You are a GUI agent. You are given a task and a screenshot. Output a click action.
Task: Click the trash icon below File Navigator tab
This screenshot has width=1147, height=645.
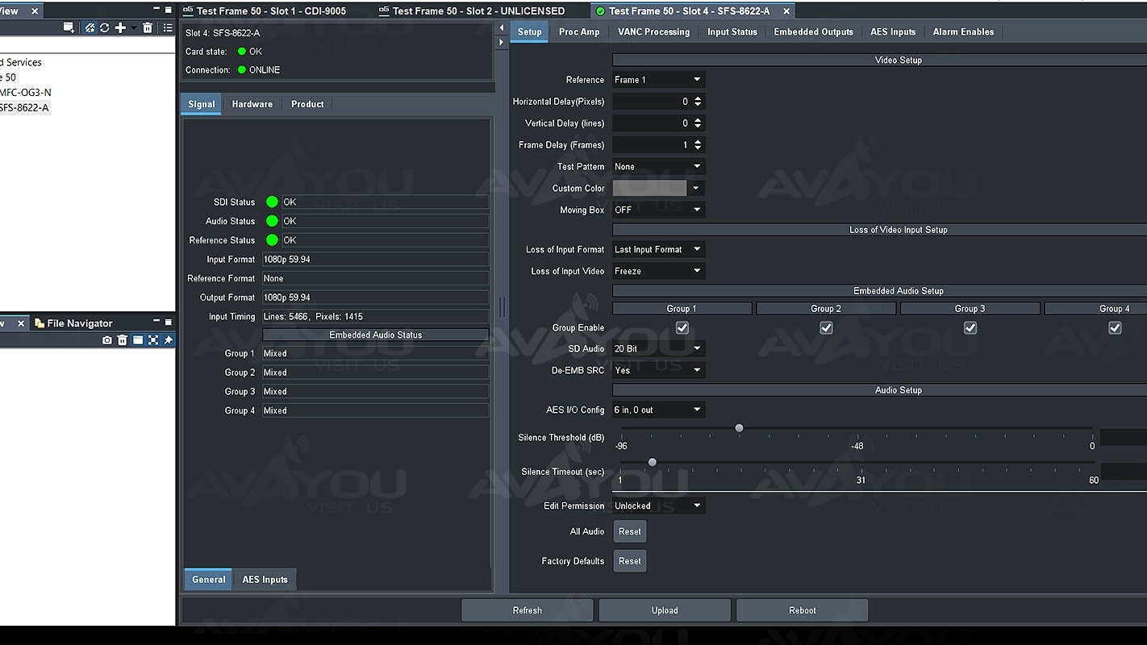[x=123, y=340]
